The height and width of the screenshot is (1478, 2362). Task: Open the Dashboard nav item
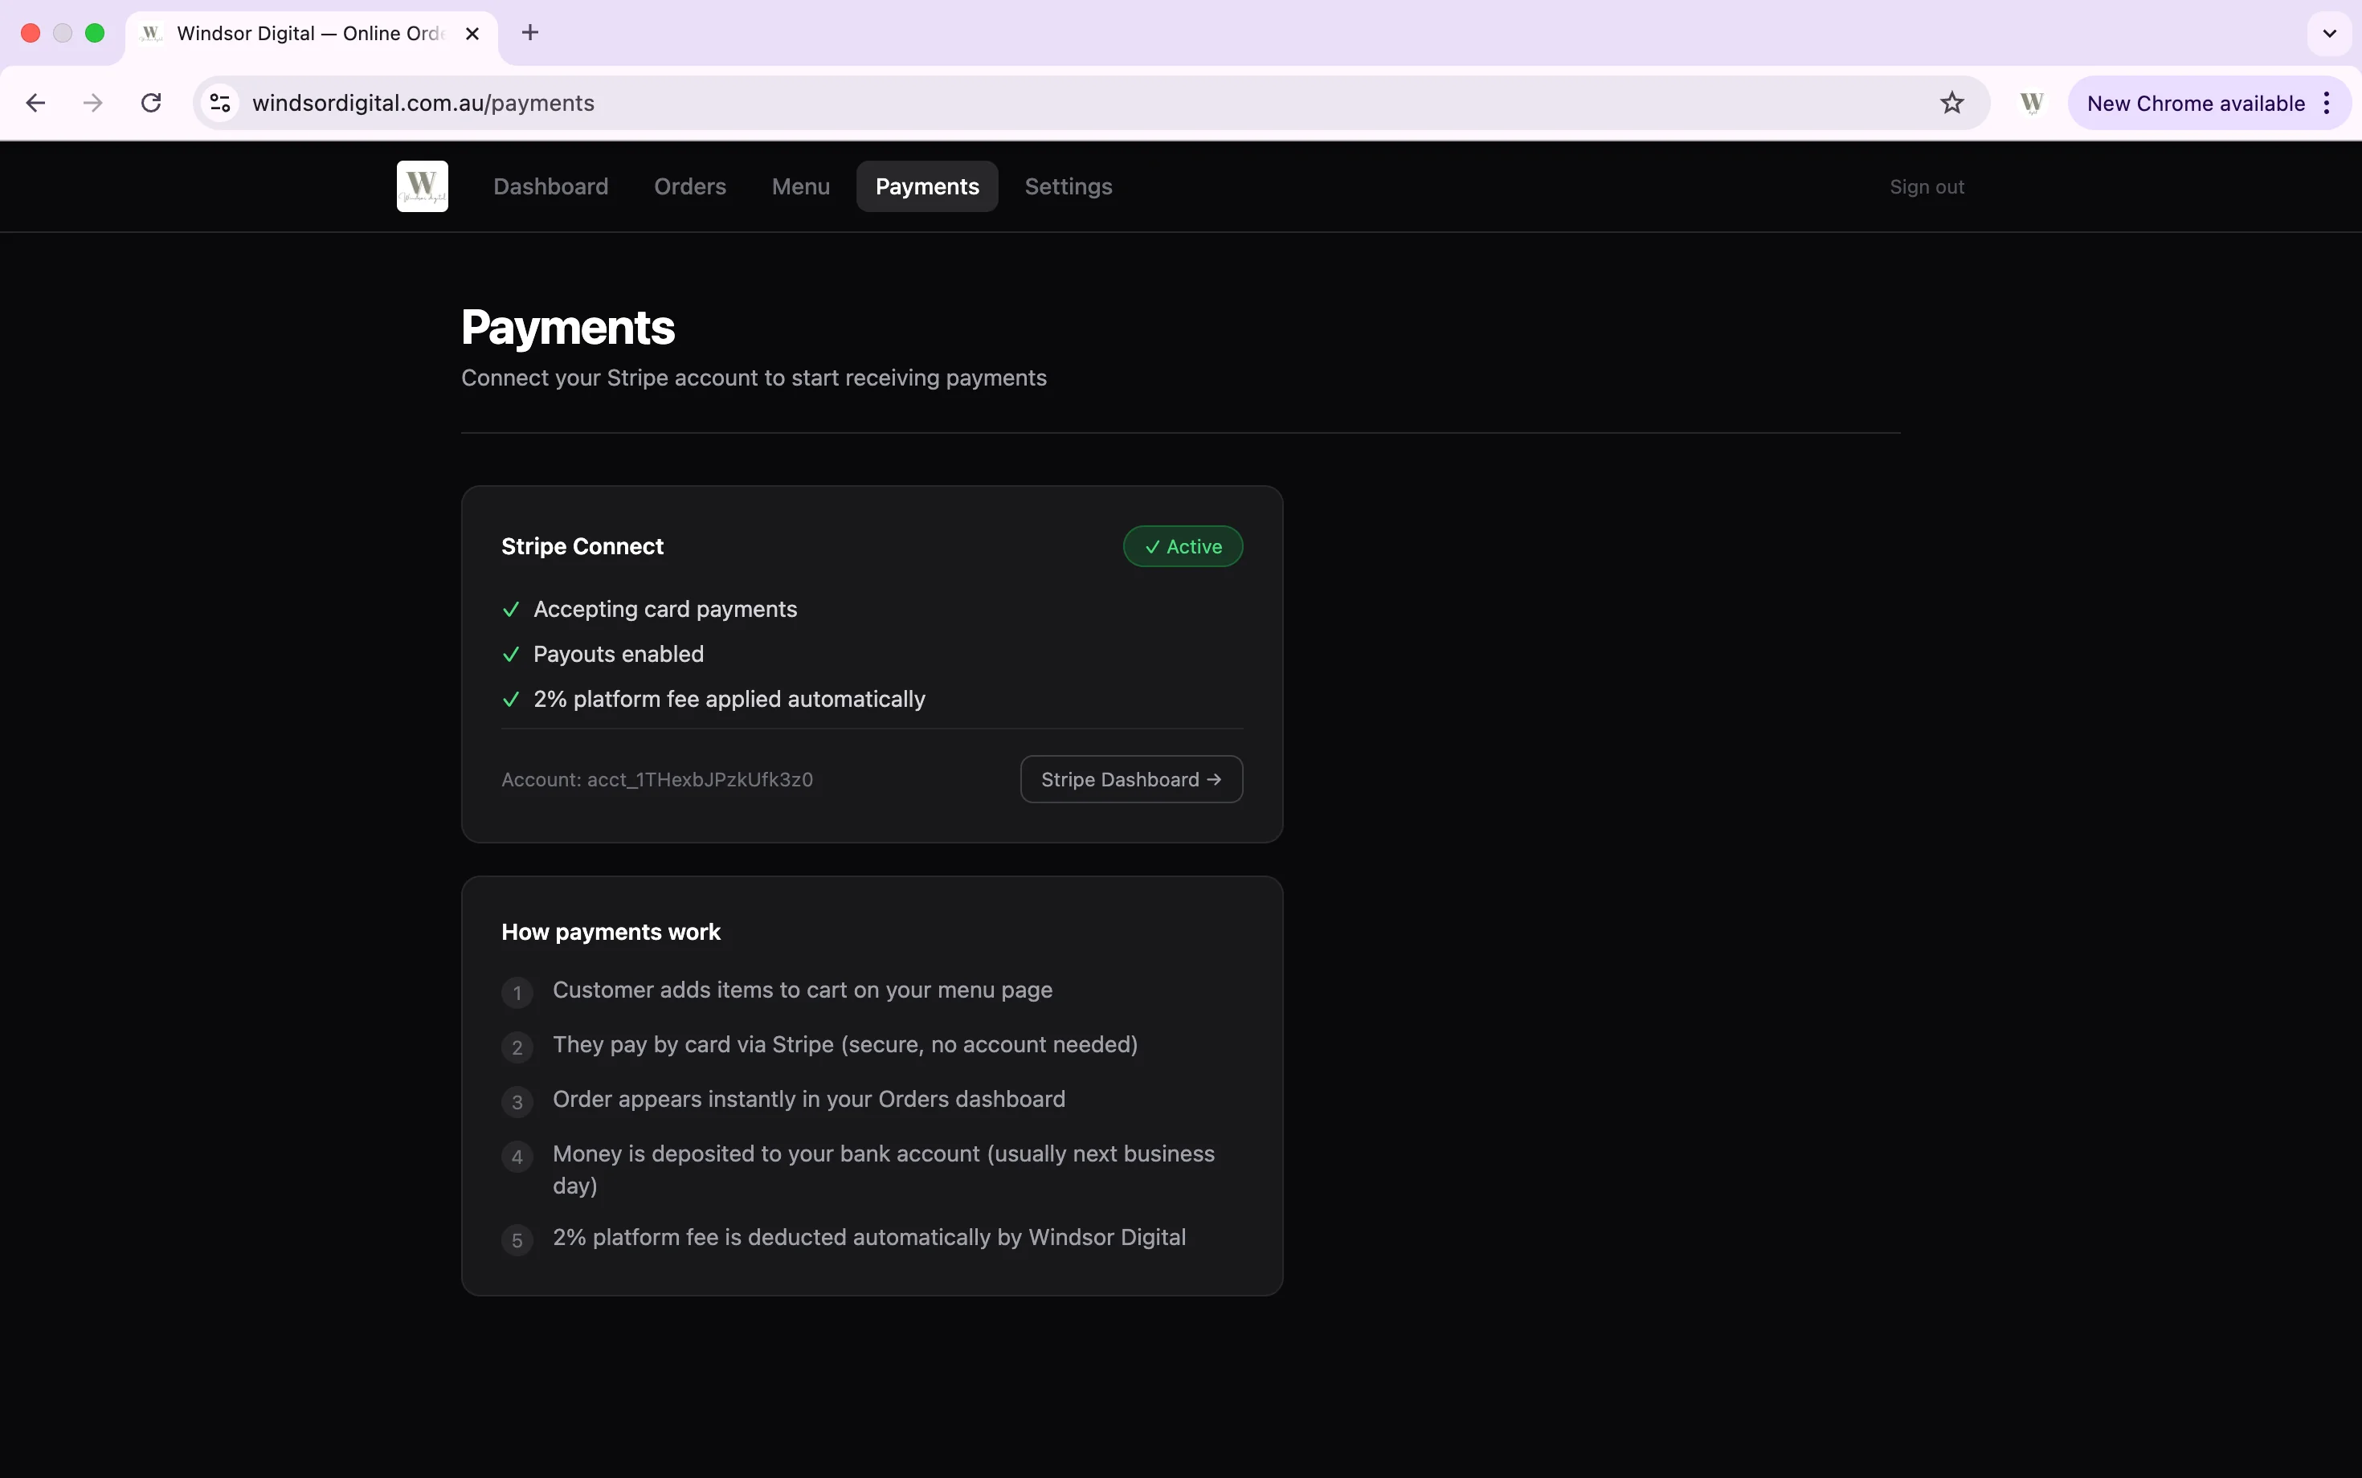click(550, 186)
